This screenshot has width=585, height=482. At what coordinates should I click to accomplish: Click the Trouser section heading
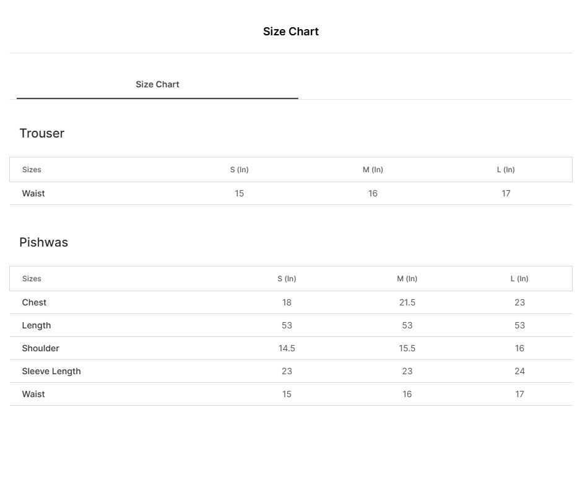tap(42, 133)
